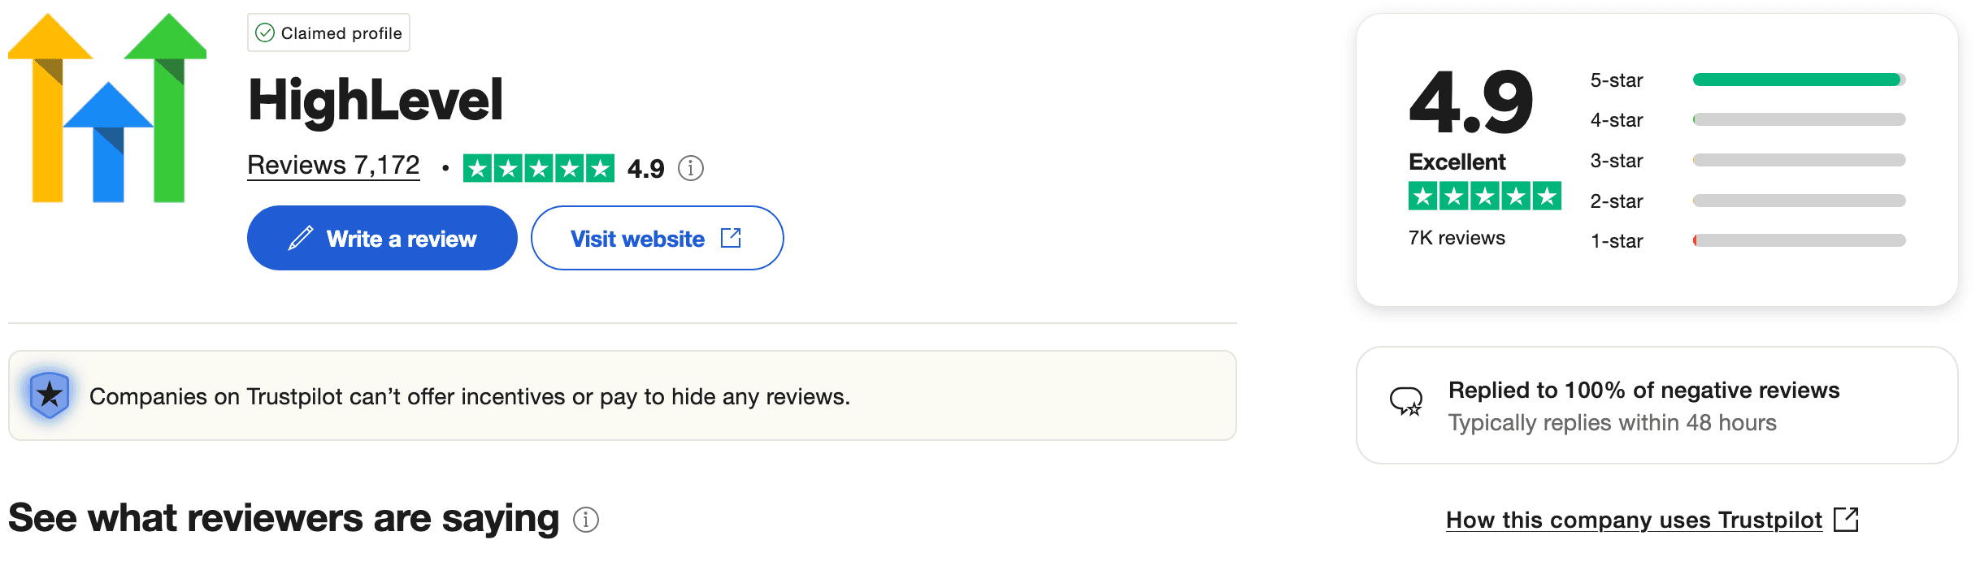Click the shield star badge near the incentives notice
Screen dimensions: 1980x570
[x=49, y=395]
